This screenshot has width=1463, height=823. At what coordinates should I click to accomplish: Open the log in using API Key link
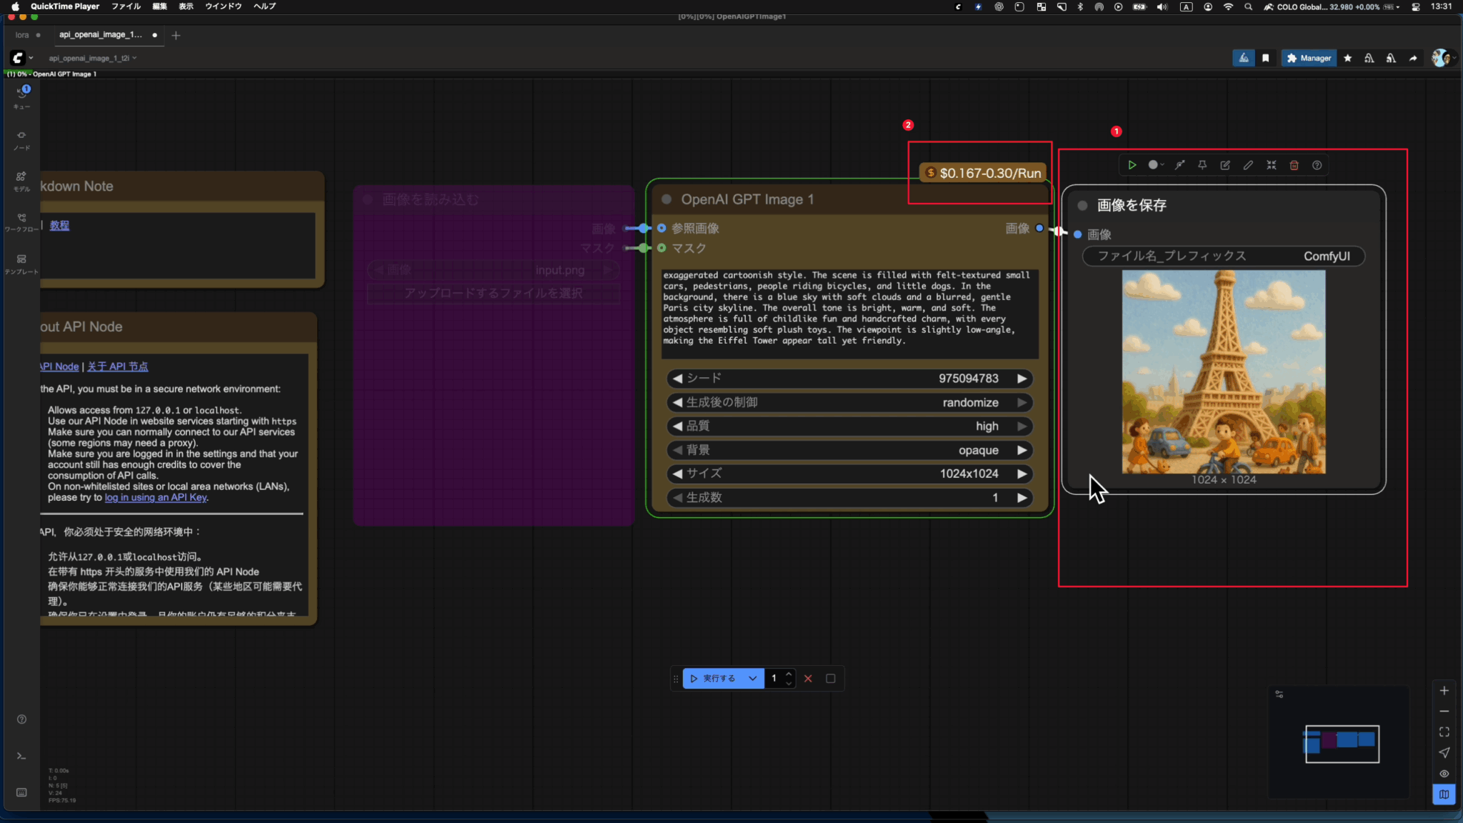[x=156, y=498]
